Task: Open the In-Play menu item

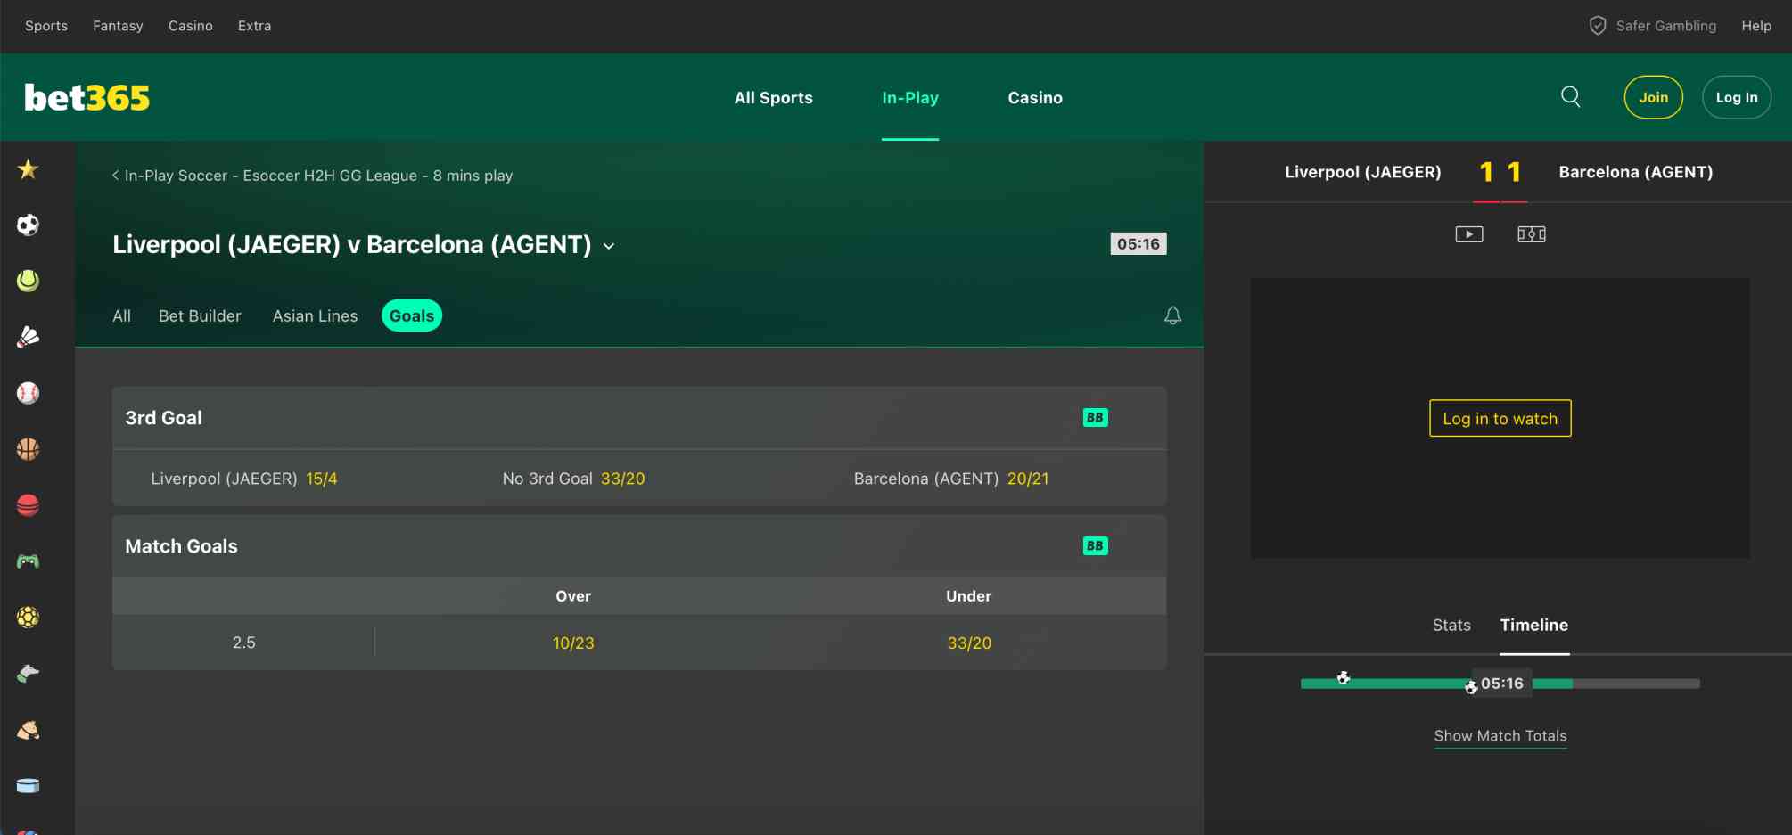Action: click(x=909, y=98)
